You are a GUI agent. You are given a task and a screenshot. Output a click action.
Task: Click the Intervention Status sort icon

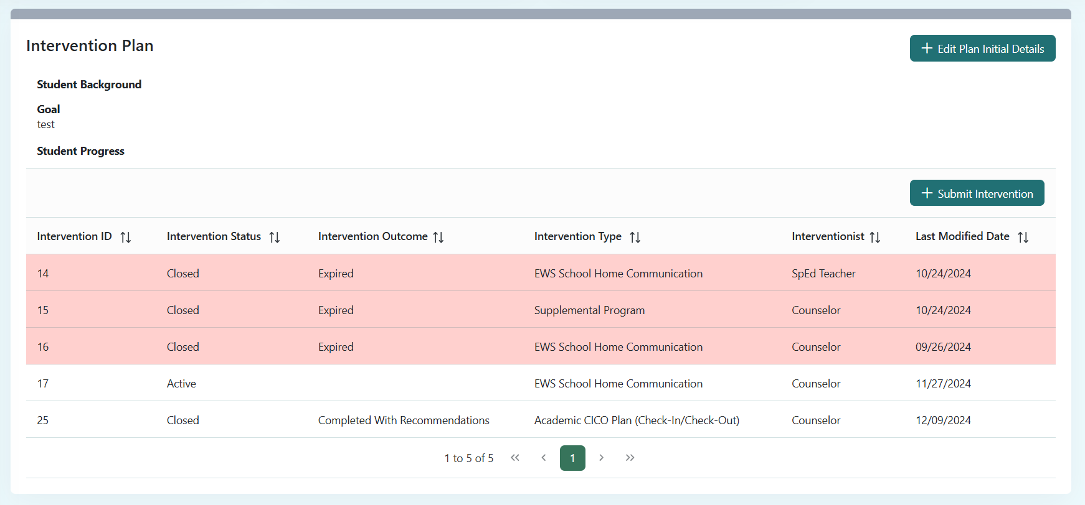(274, 237)
